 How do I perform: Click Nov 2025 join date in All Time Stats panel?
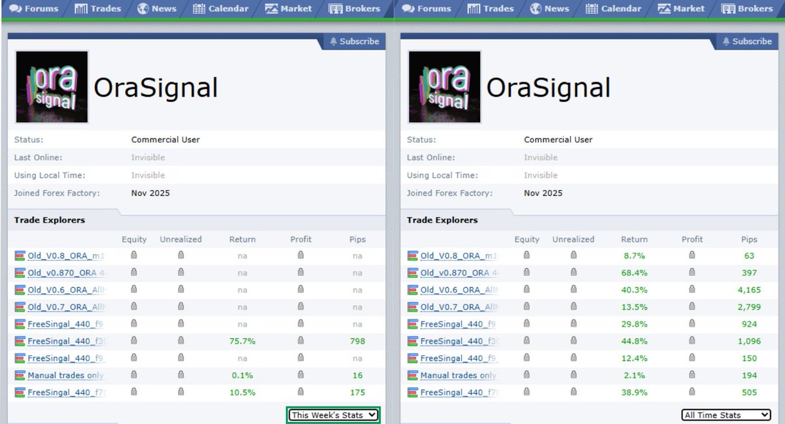(x=543, y=193)
